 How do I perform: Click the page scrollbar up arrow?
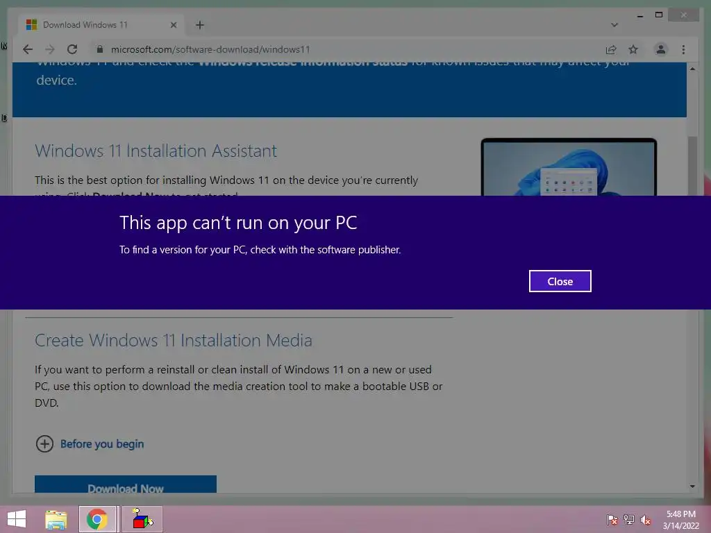[x=692, y=69]
